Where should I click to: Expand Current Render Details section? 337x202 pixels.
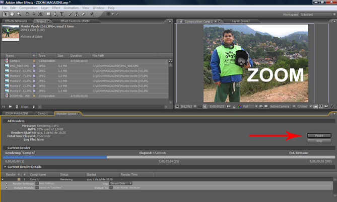click(6, 166)
